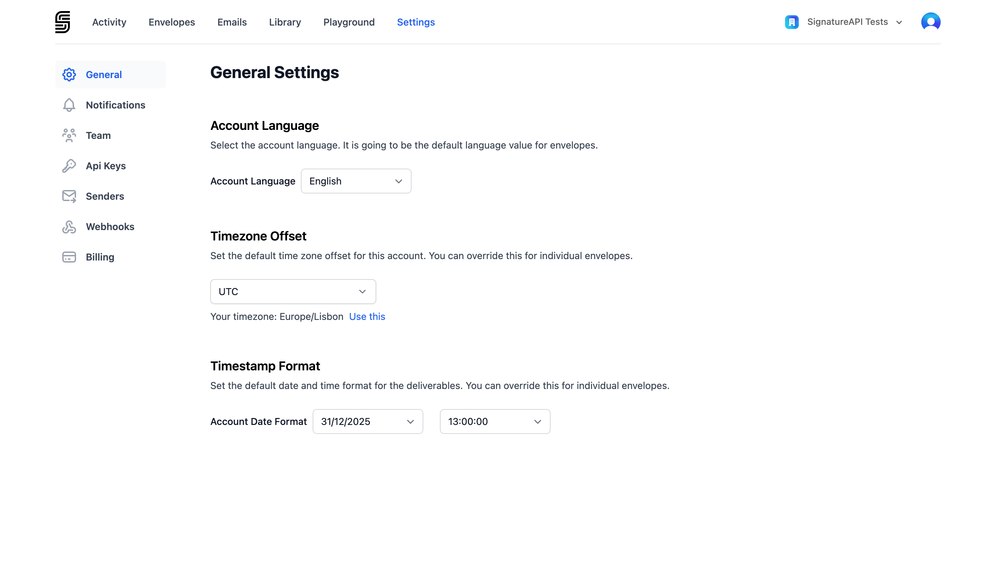Click the key icon for Api Keys
Viewport: 996px width, 588px height.
click(69, 165)
